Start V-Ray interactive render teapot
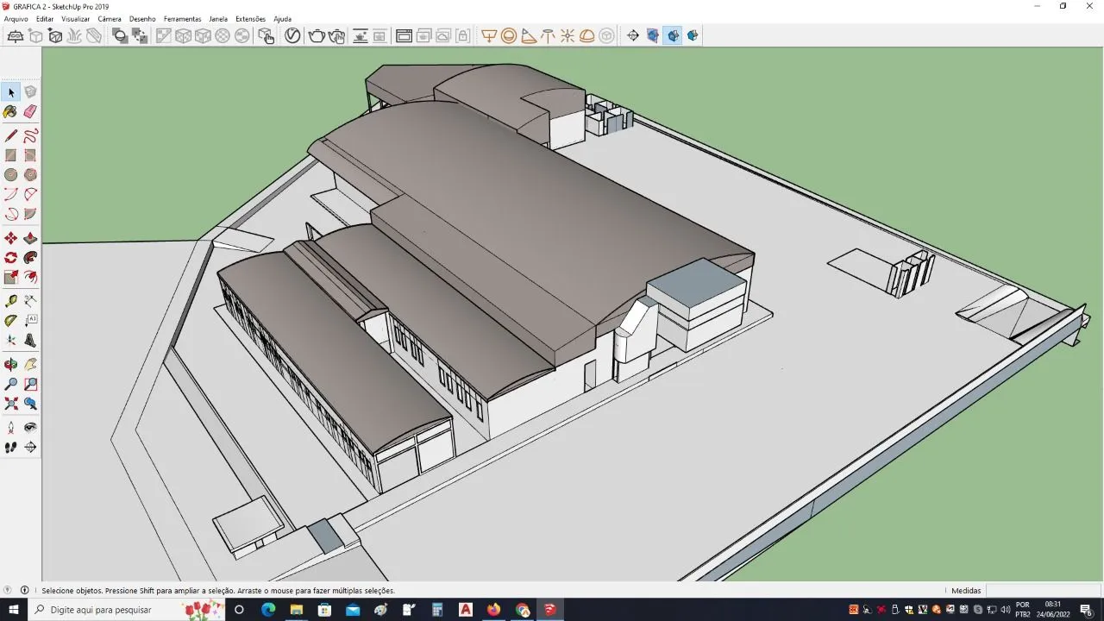This screenshot has height=621, width=1104. click(x=336, y=36)
